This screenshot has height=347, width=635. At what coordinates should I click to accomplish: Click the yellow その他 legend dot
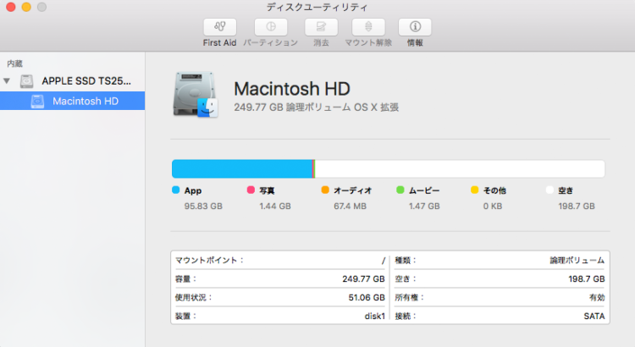point(475,190)
